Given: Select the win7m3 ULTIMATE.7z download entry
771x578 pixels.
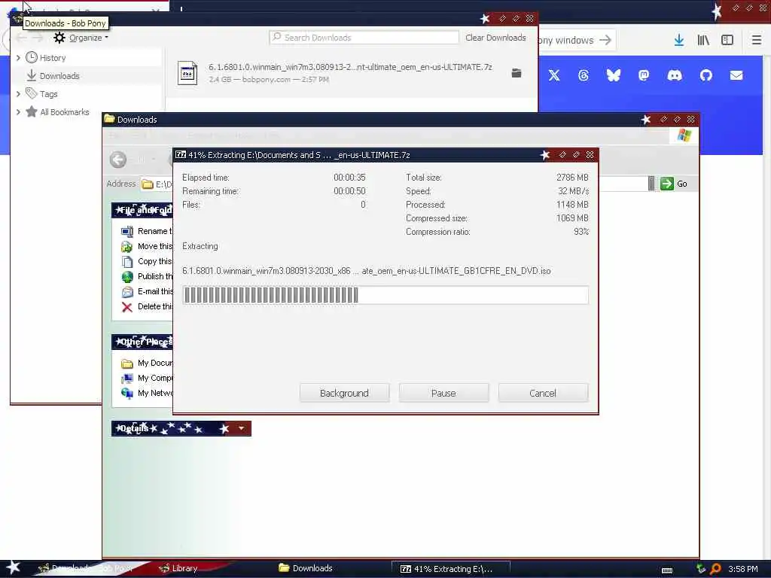Looking at the screenshot, I should click(351, 73).
